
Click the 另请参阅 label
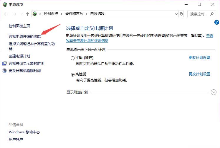(x=16, y=125)
